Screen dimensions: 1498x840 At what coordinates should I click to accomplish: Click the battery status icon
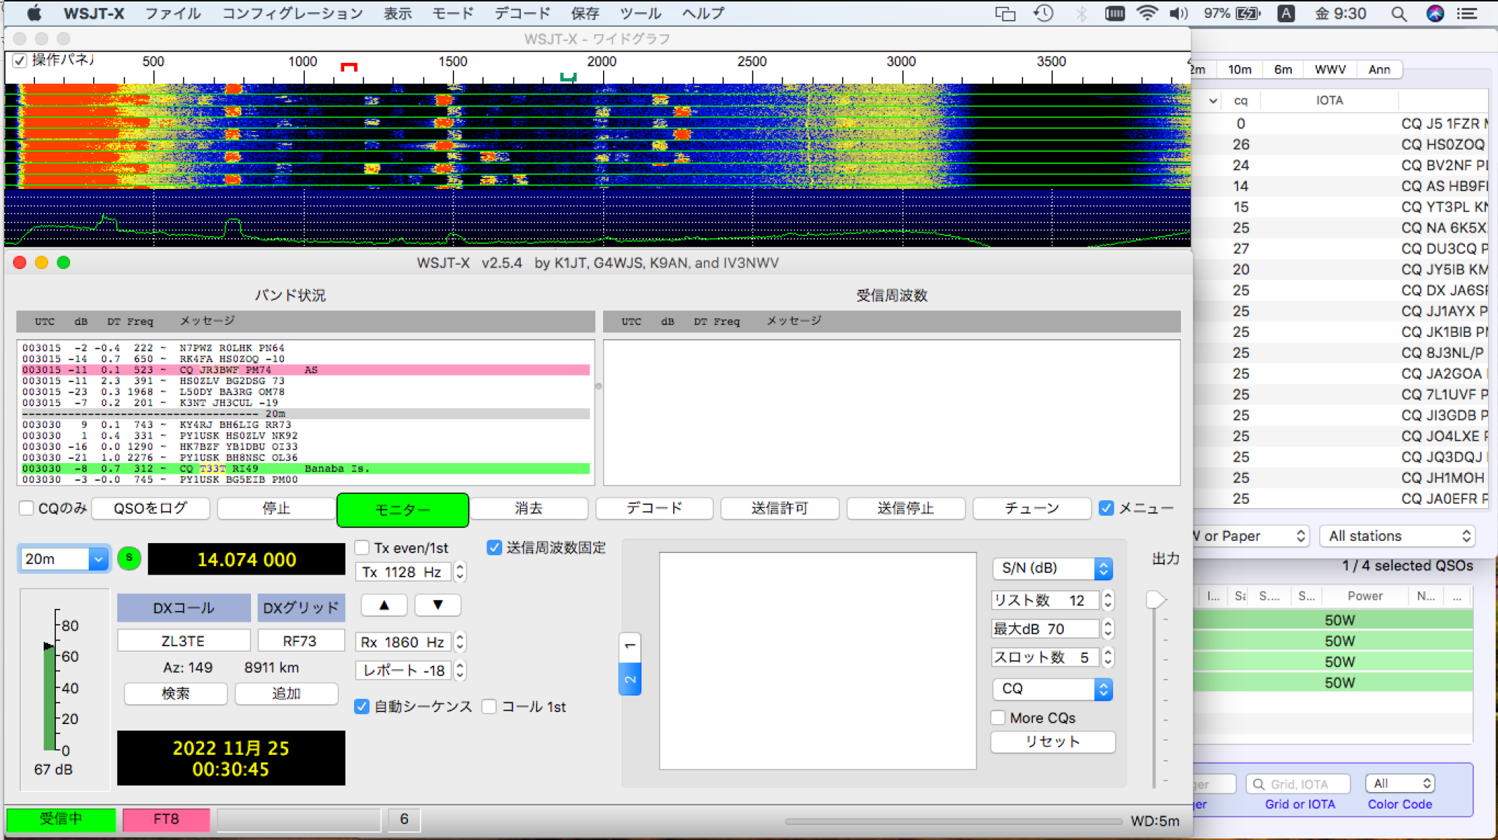point(1248,13)
